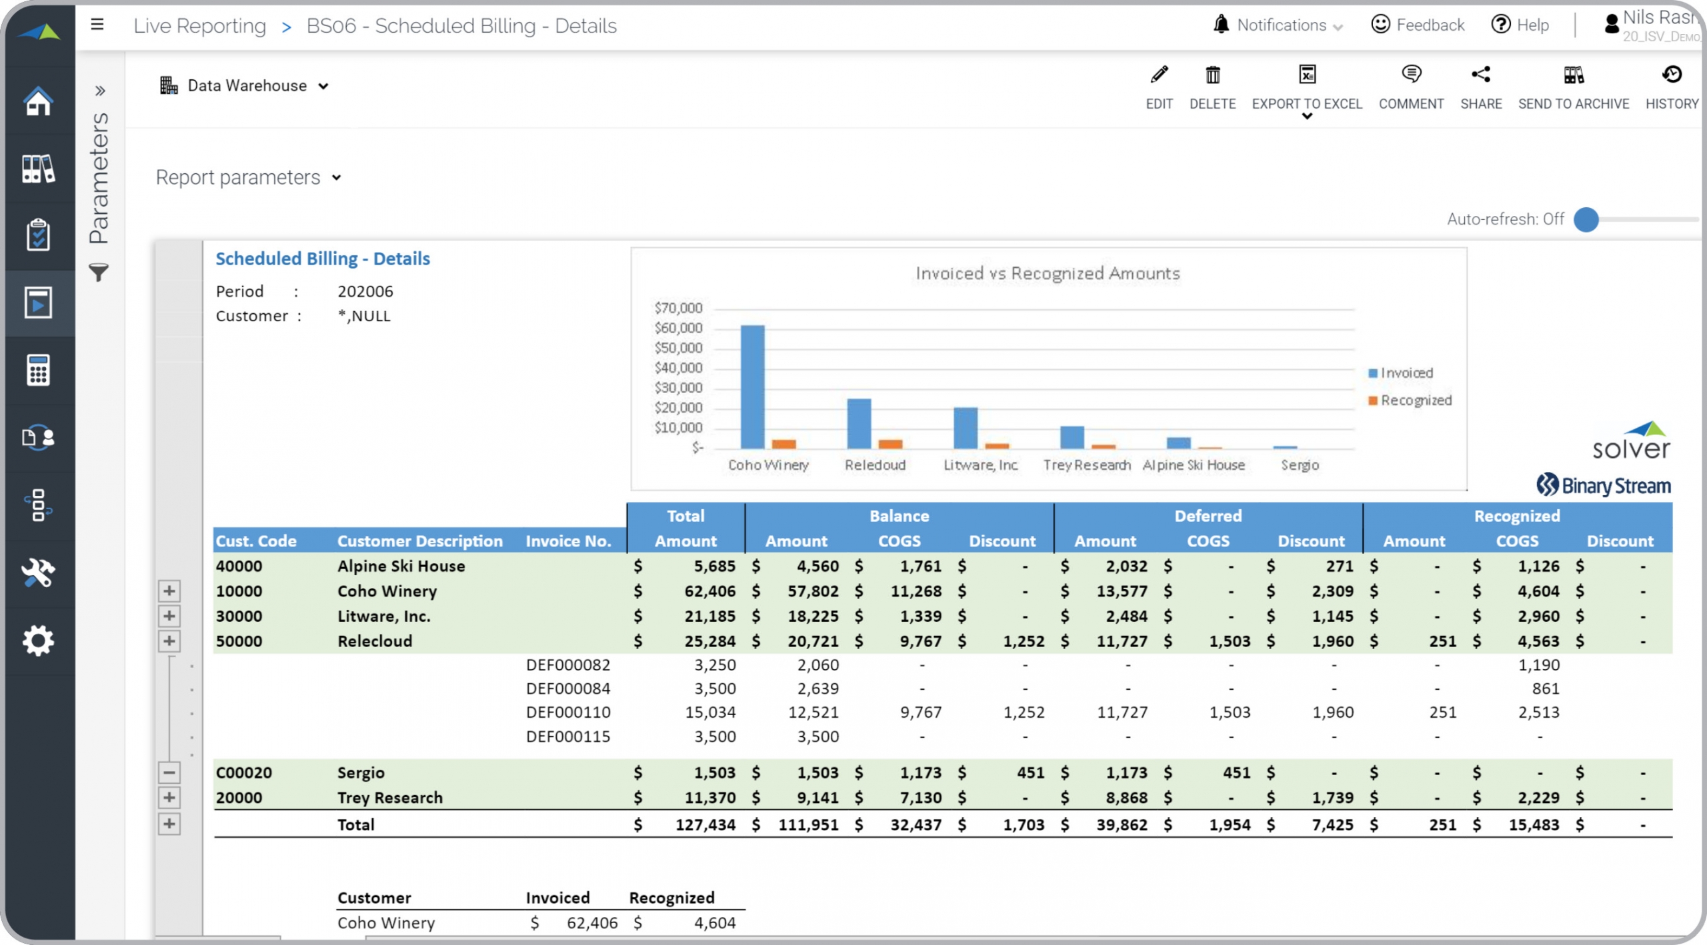Open the Live Reporting play sidebar icon
Screen dimensions: 1707x945
pos(38,303)
